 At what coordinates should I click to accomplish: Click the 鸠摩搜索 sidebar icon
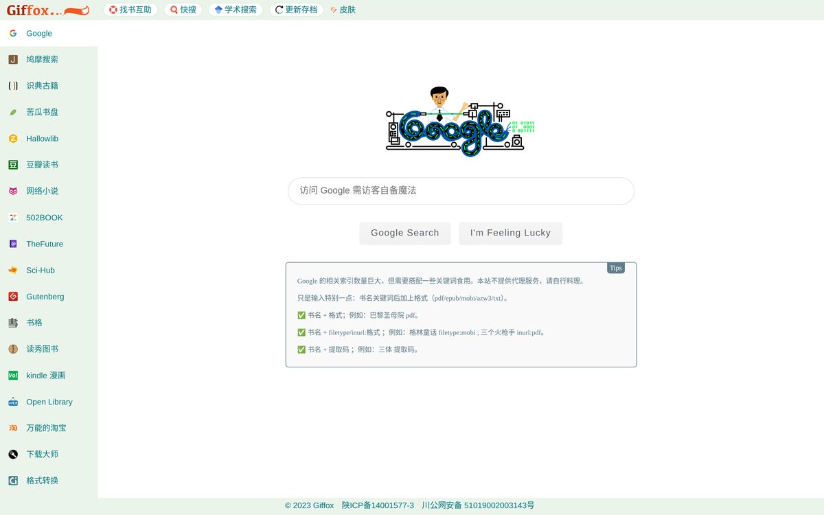pyautogui.click(x=13, y=60)
